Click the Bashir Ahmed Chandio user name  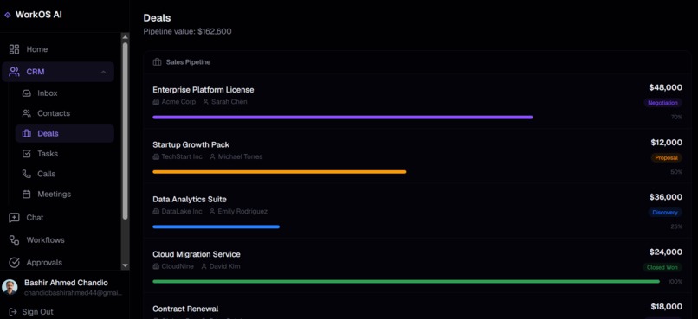pos(66,283)
